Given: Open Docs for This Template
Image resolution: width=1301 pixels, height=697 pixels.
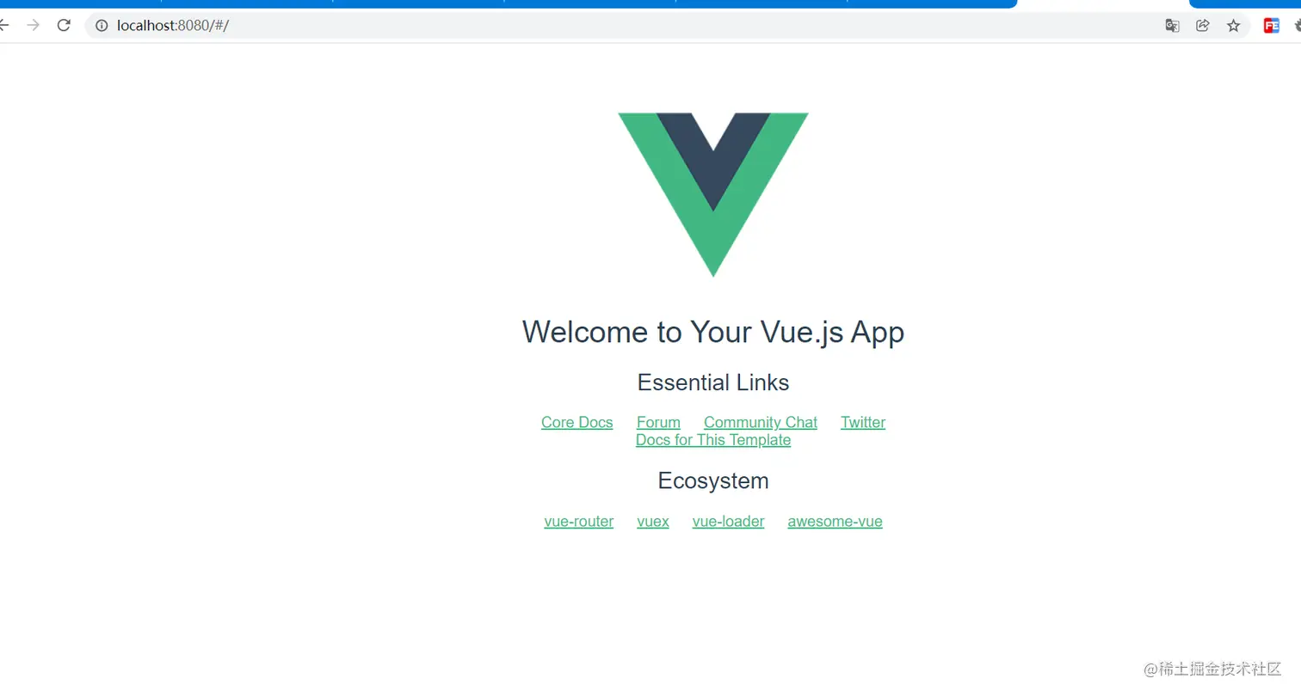Looking at the screenshot, I should click(713, 440).
